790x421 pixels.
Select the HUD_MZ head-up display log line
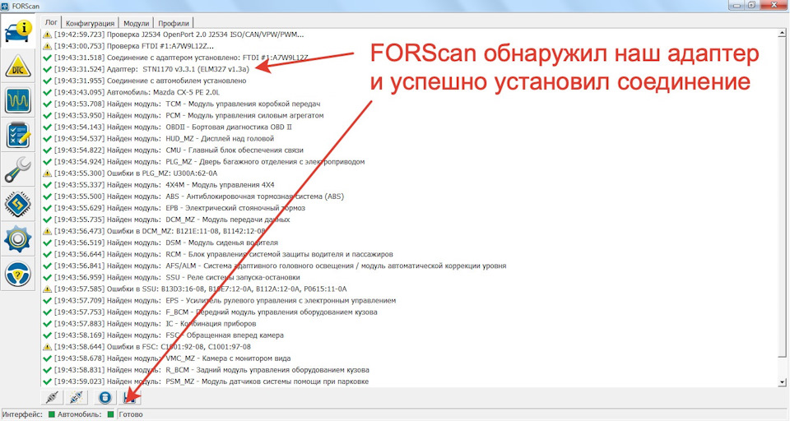coord(164,138)
